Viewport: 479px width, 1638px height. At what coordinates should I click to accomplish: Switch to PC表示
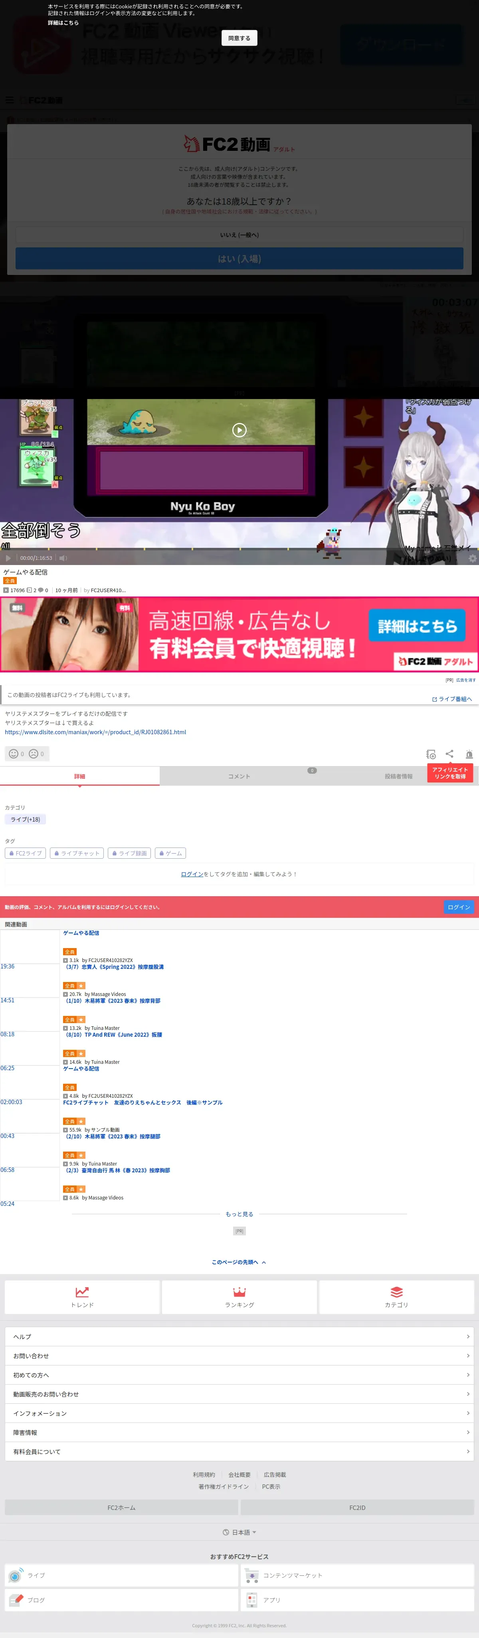pyautogui.click(x=271, y=1487)
